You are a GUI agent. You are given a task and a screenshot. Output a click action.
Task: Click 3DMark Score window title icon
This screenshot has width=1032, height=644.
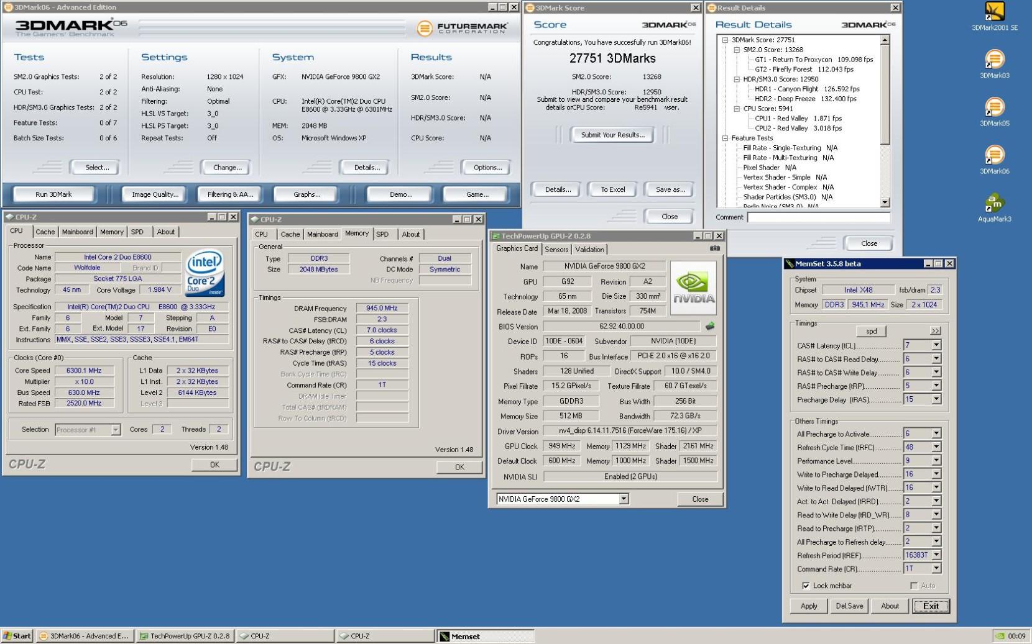tap(530, 8)
